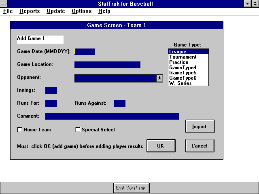The width and height of the screenshot is (259, 194).
Task: Pick GameType4 in the Game Type list
Action: [183, 67]
